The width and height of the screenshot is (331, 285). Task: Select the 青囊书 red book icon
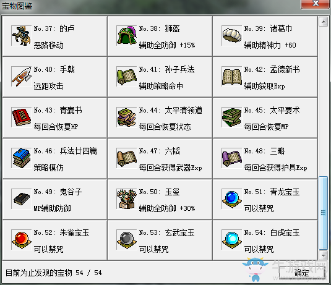click(21, 117)
